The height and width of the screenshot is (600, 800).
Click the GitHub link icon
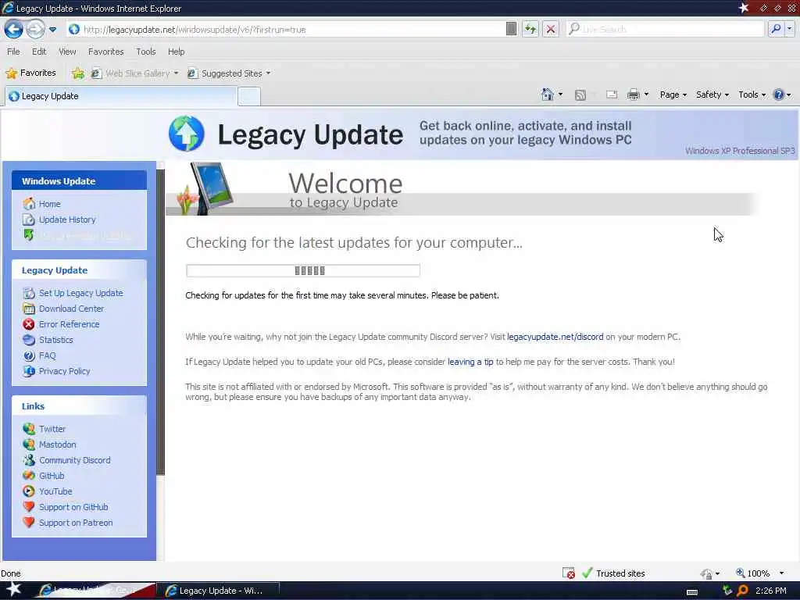click(x=29, y=476)
